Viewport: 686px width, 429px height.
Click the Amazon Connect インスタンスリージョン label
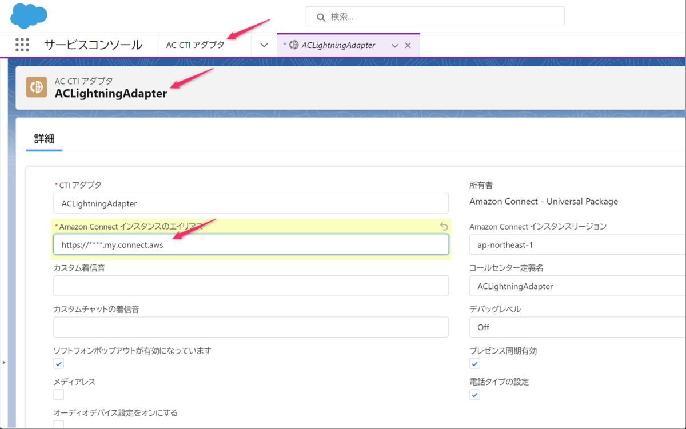point(538,226)
